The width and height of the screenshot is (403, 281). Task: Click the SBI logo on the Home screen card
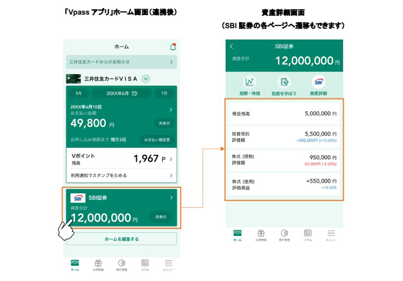coord(78,198)
